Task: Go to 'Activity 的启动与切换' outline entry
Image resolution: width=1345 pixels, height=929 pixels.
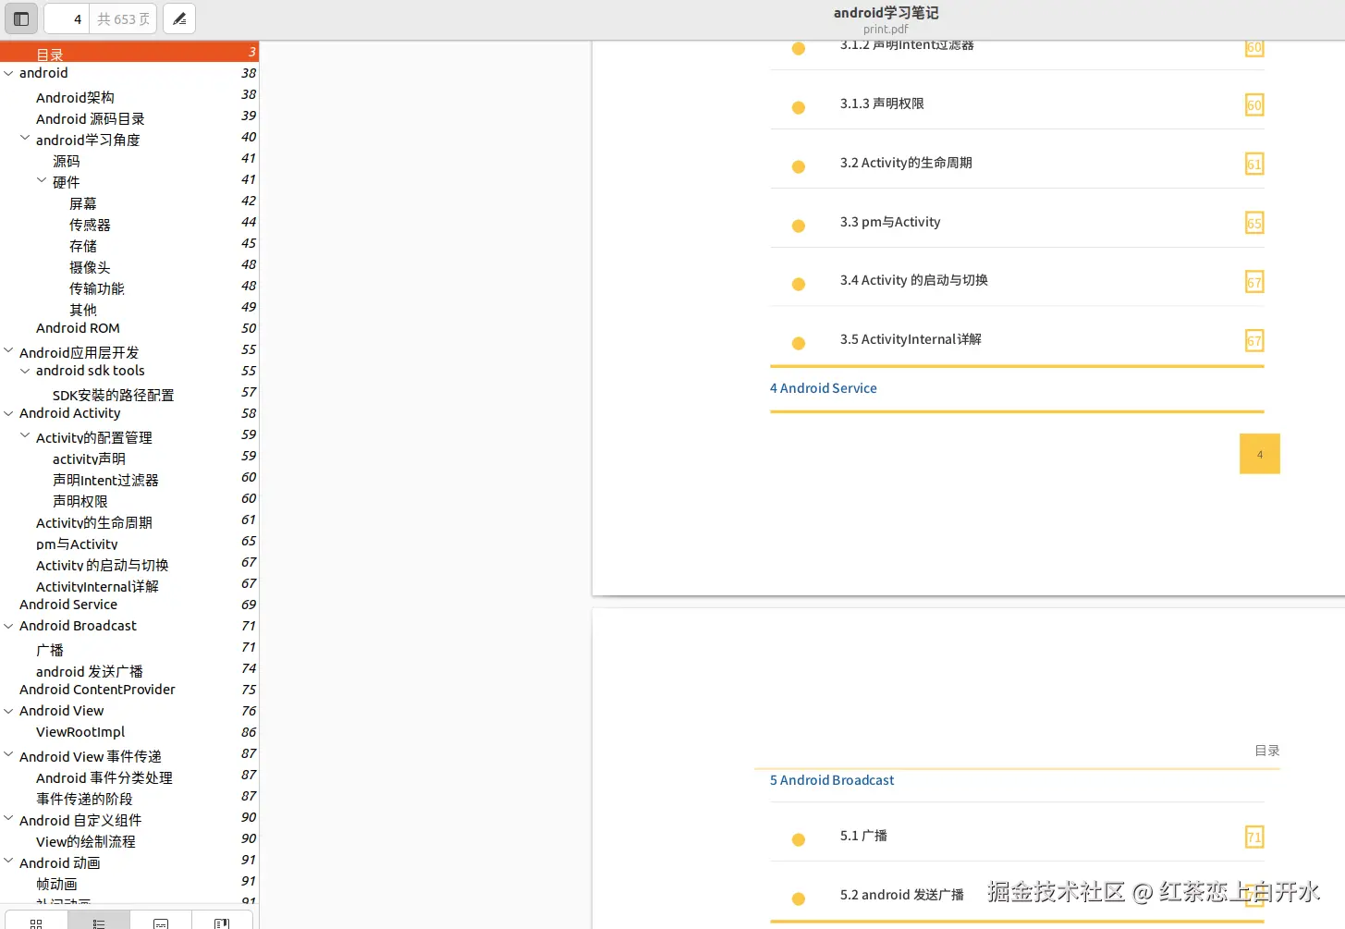Action: (x=102, y=565)
